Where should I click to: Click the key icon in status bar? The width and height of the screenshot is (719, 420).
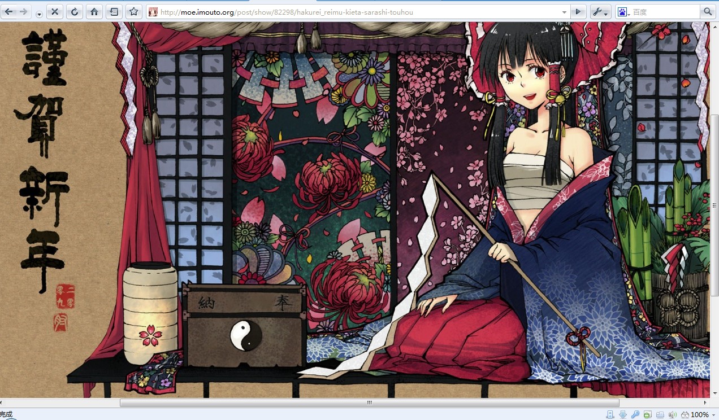[635, 415]
